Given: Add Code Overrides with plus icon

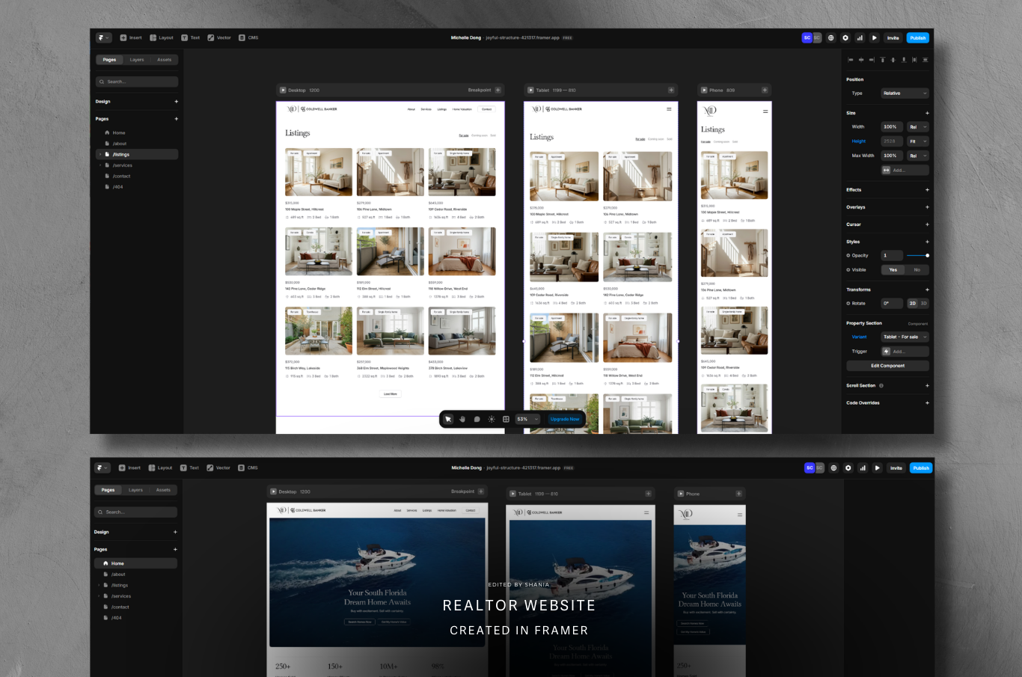Looking at the screenshot, I should point(928,403).
